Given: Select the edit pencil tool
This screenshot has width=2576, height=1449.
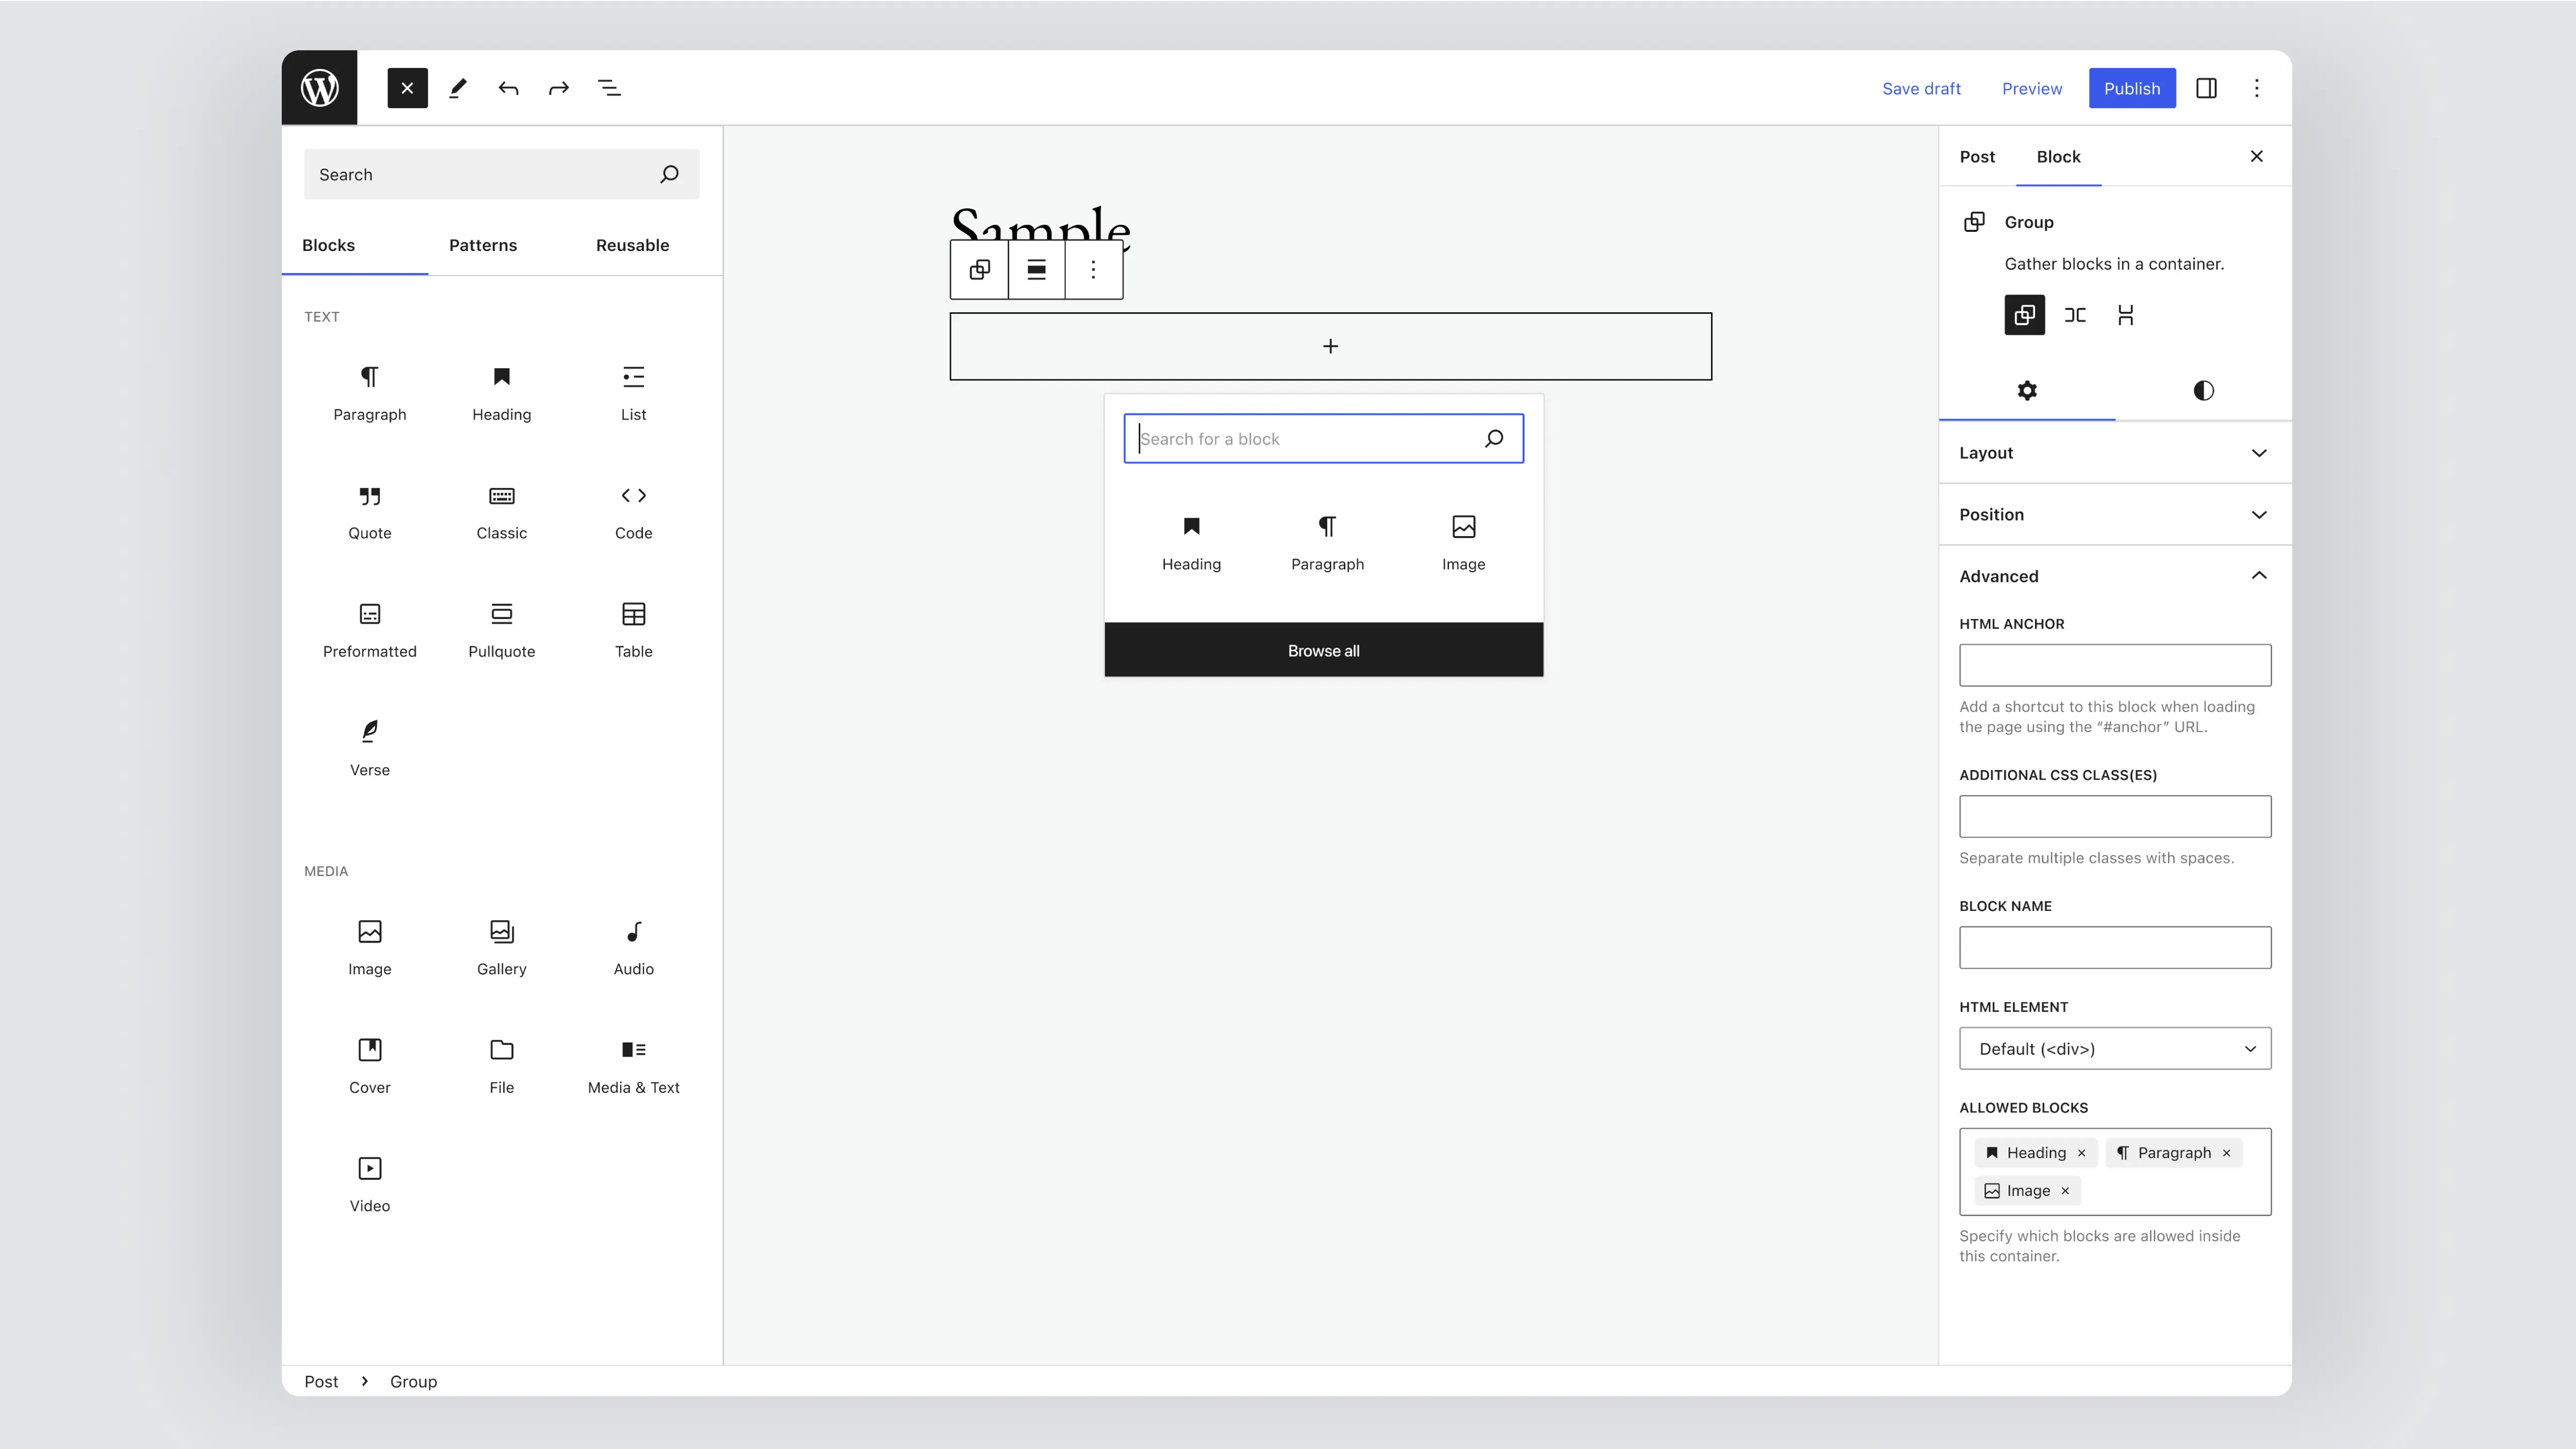Looking at the screenshot, I should click(x=458, y=88).
